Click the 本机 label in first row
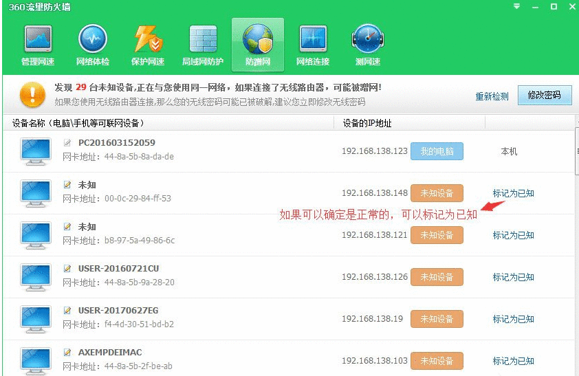Image resolution: width=579 pixels, height=376 pixels. 509,151
